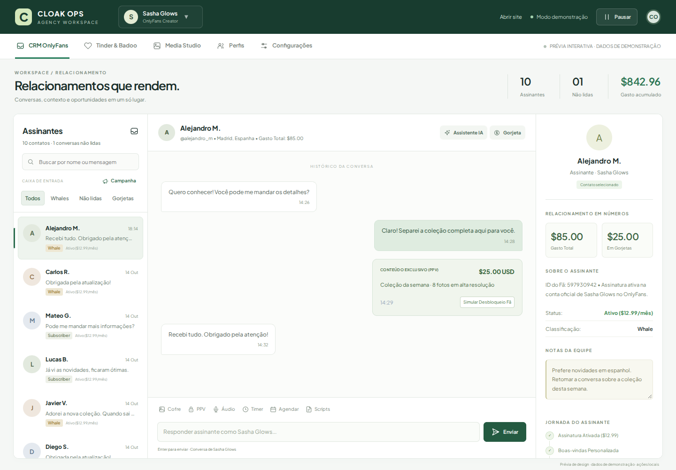676x470 pixels.
Task: Click the 01 Não lidas stat
Action: coord(583,87)
